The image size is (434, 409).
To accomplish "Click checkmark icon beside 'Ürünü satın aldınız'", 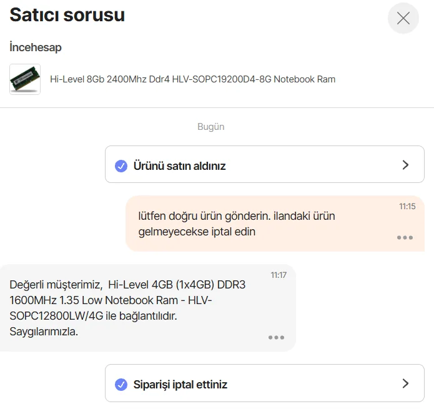I will (121, 166).
